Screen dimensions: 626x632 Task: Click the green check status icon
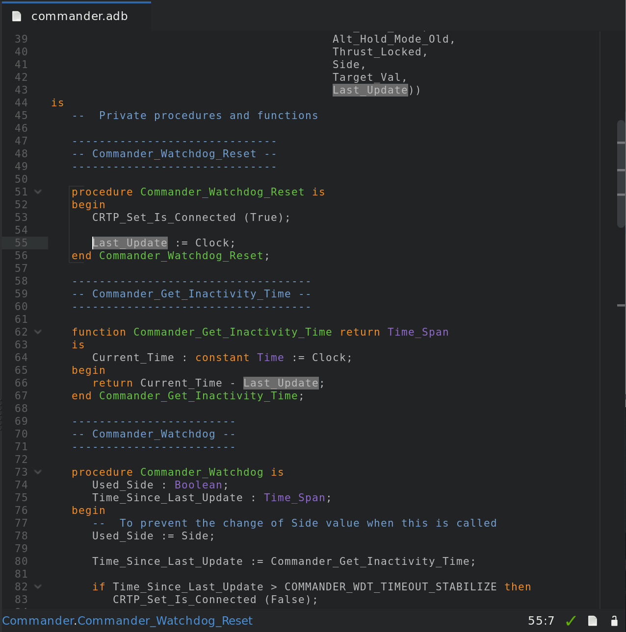tap(571, 621)
